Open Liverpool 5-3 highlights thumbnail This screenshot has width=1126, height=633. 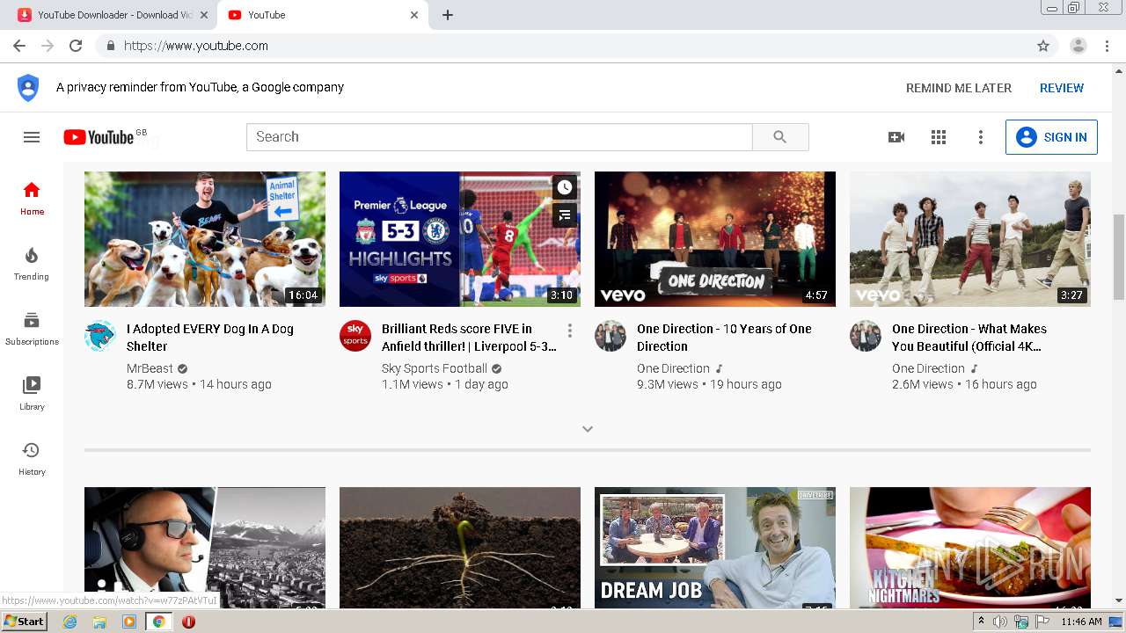[460, 239]
